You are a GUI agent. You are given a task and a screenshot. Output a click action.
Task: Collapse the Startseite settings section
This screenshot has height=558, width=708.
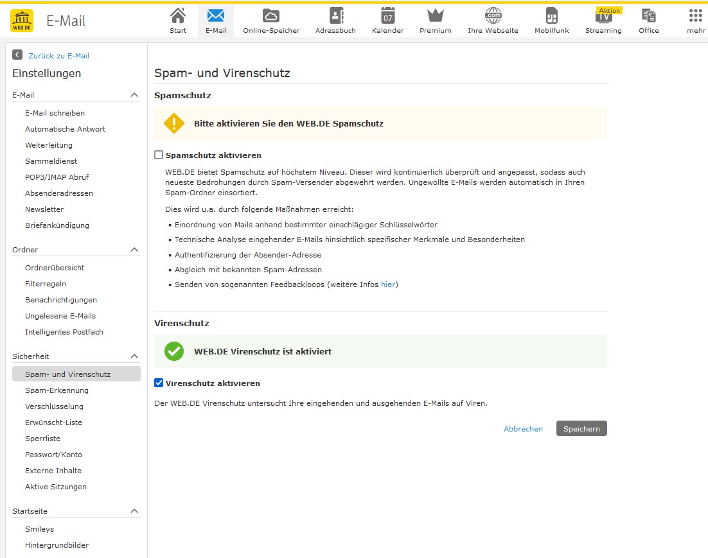pyautogui.click(x=134, y=511)
